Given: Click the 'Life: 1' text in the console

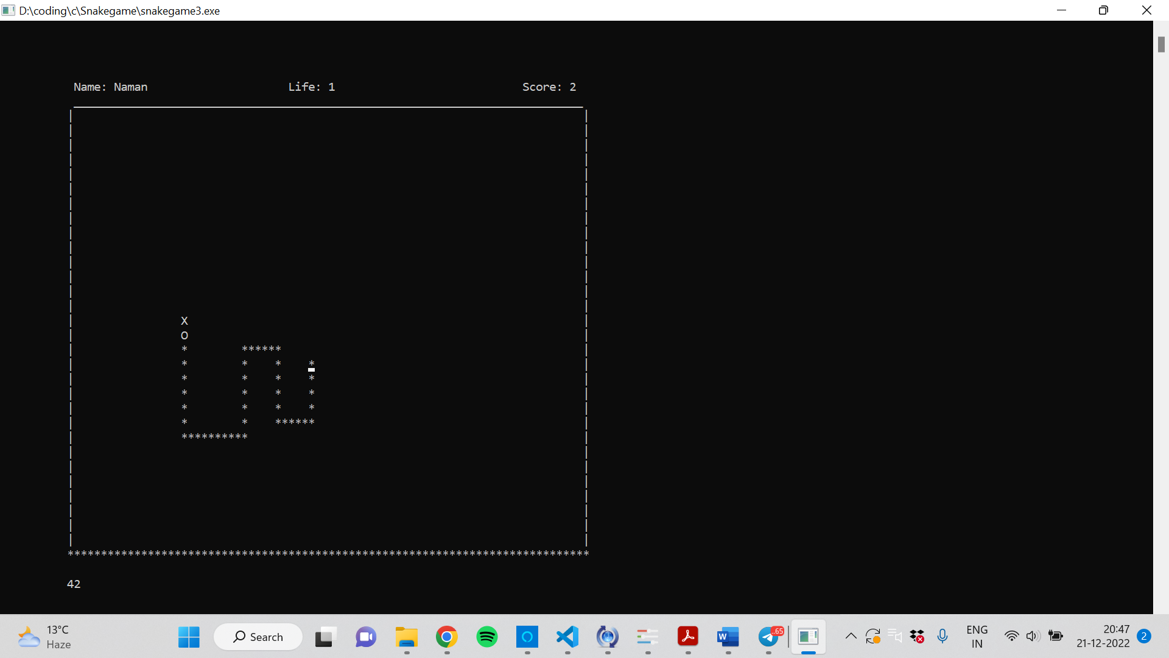Looking at the screenshot, I should click(311, 87).
